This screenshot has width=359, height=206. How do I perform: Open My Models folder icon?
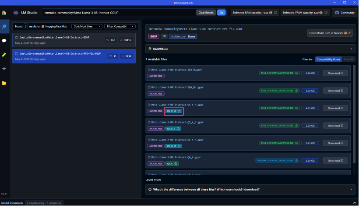point(4,83)
